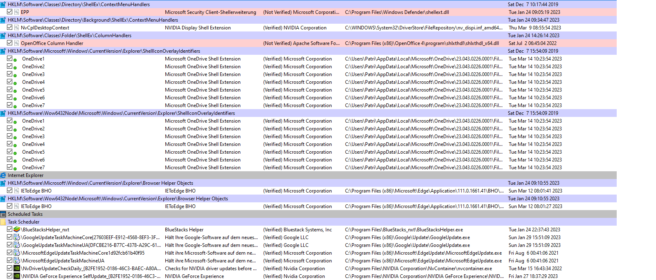Select the Task Scheduler row
Image resolution: width=656 pixels, height=280 pixels.
tap(308, 222)
